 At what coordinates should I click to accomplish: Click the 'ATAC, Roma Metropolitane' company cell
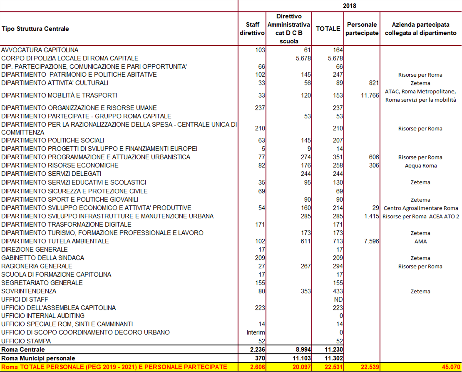420,95
